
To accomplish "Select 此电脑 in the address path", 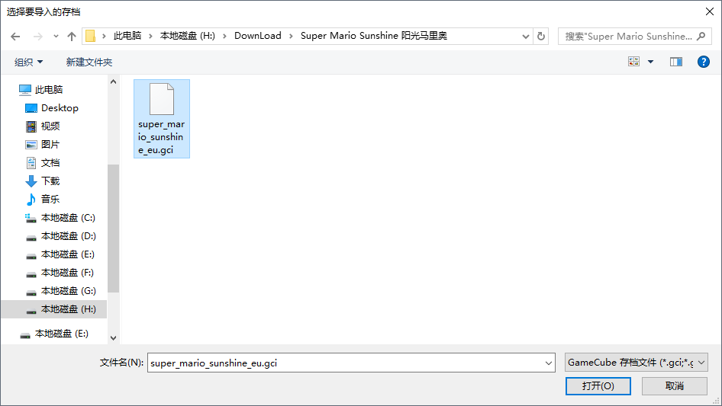I will pyautogui.click(x=127, y=36).
